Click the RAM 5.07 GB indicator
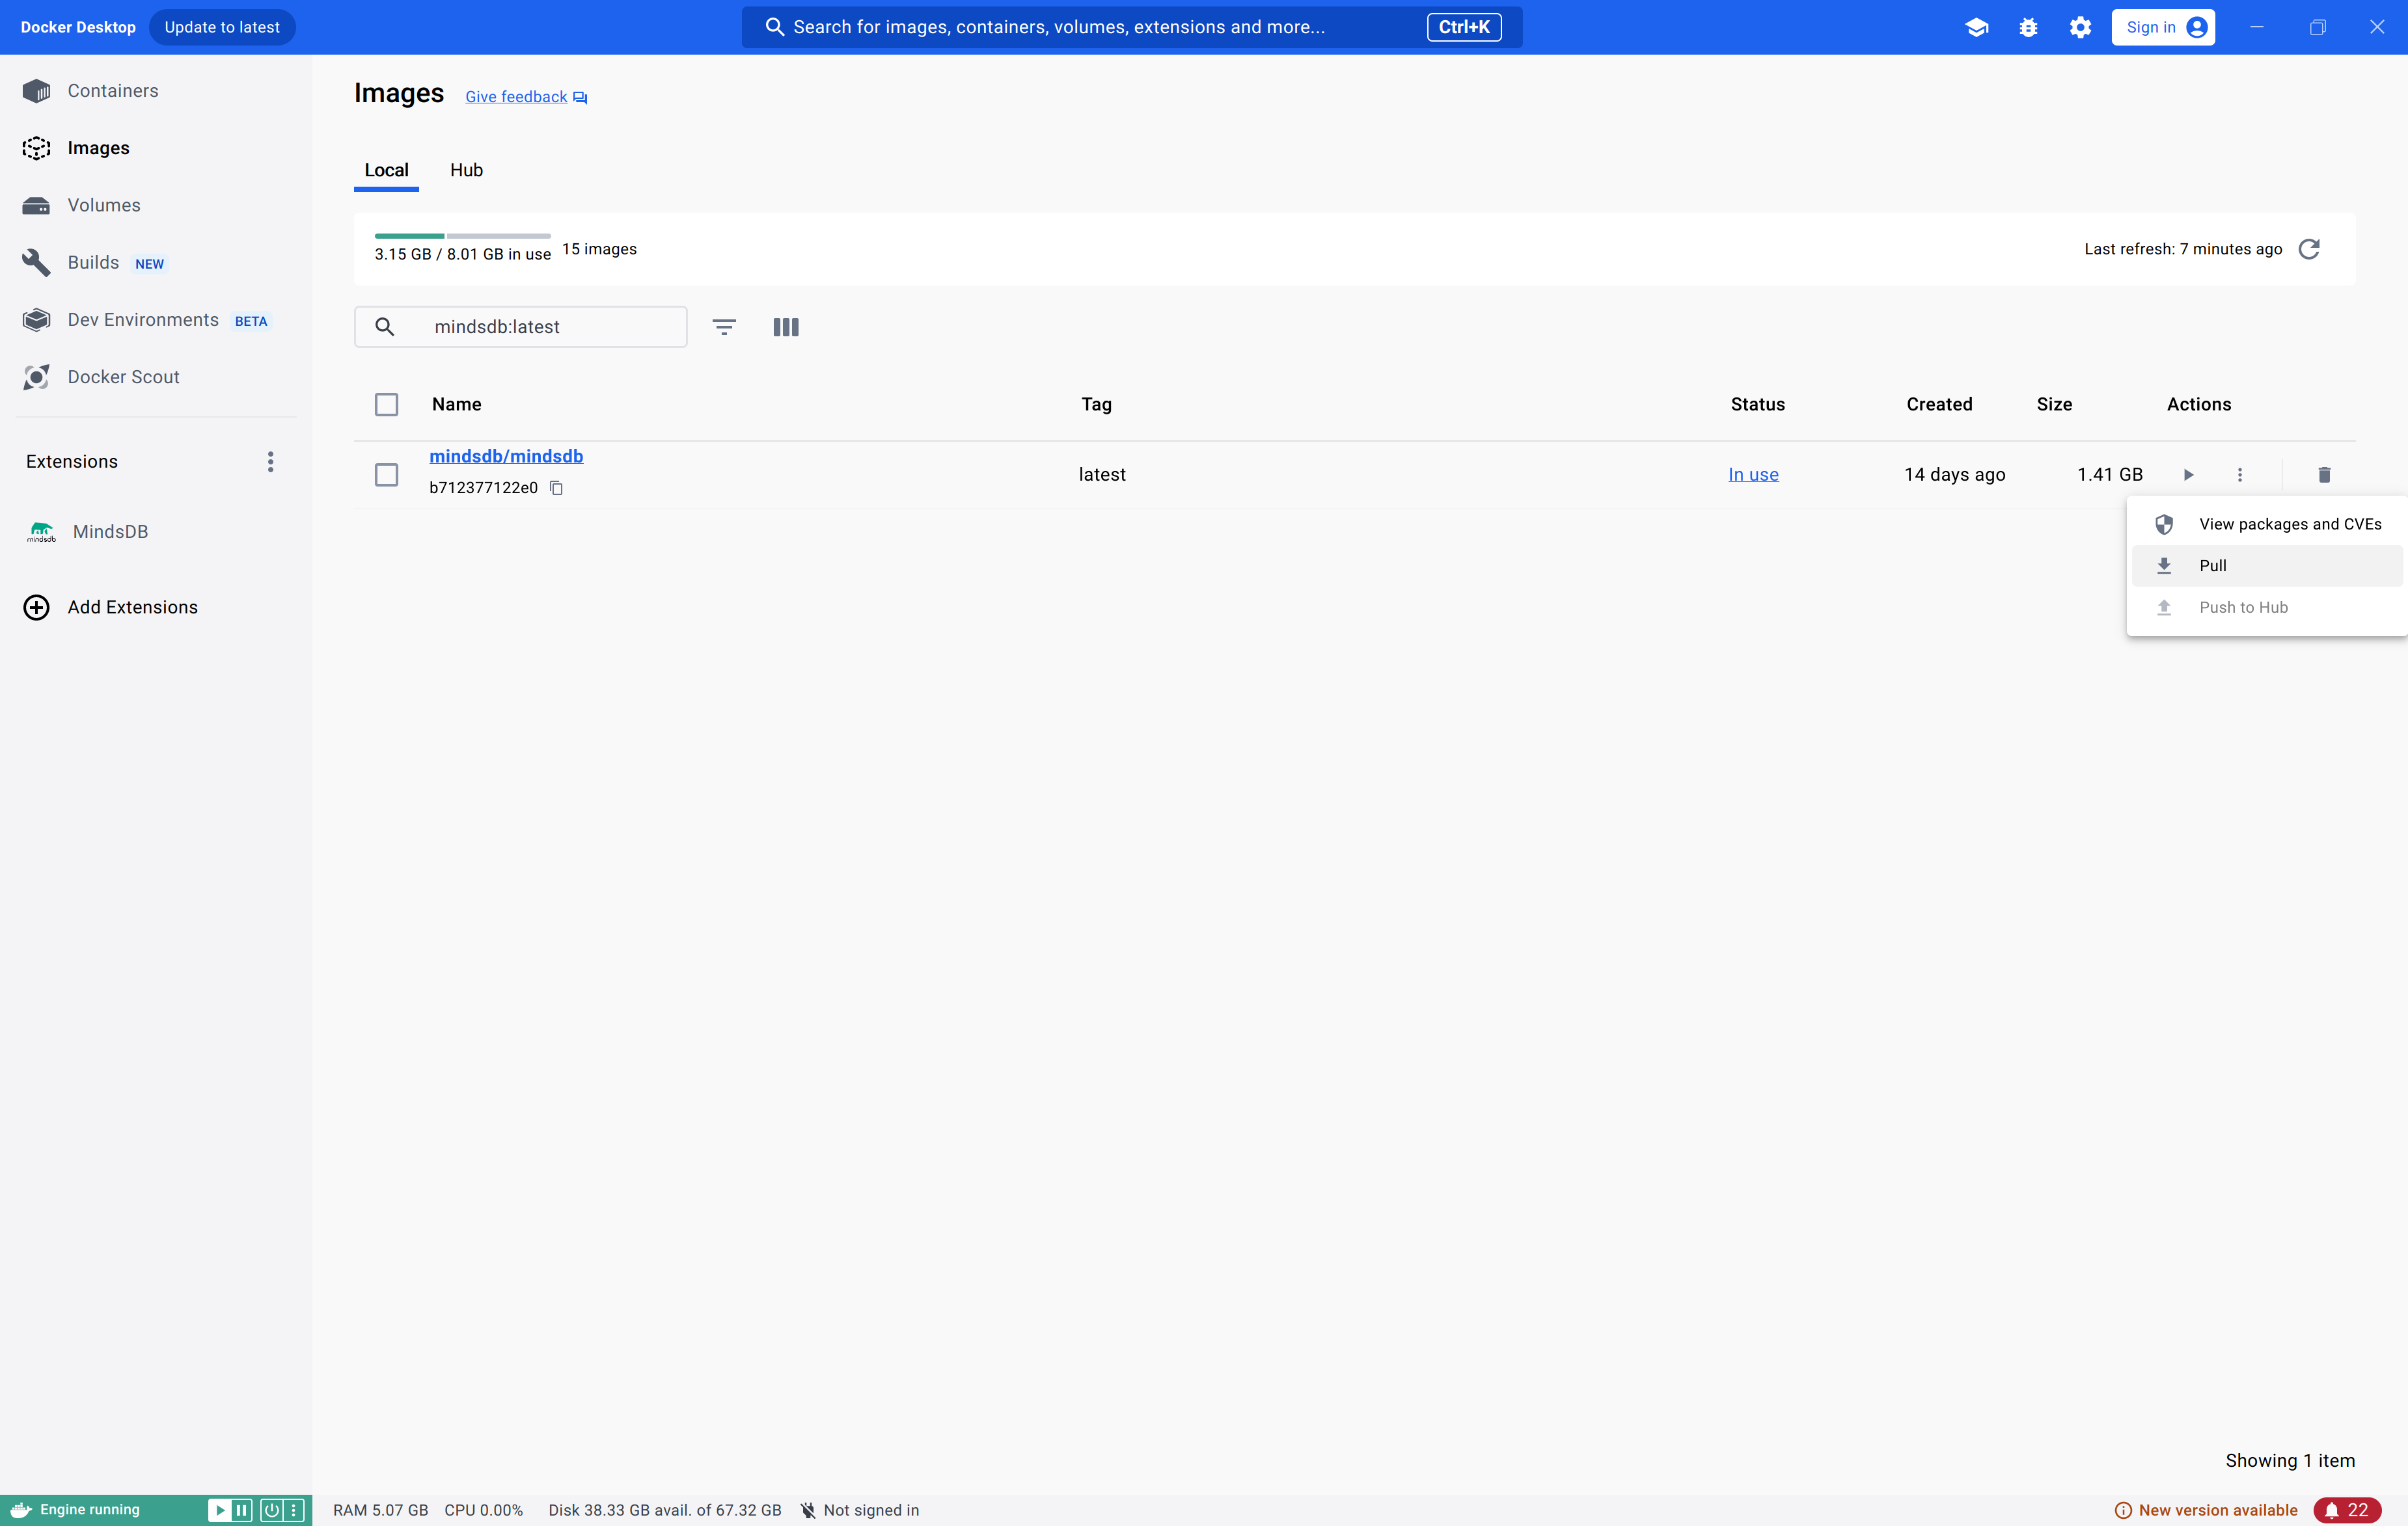Screen dimensions: 2408x1526 (x=380, y=1510)
